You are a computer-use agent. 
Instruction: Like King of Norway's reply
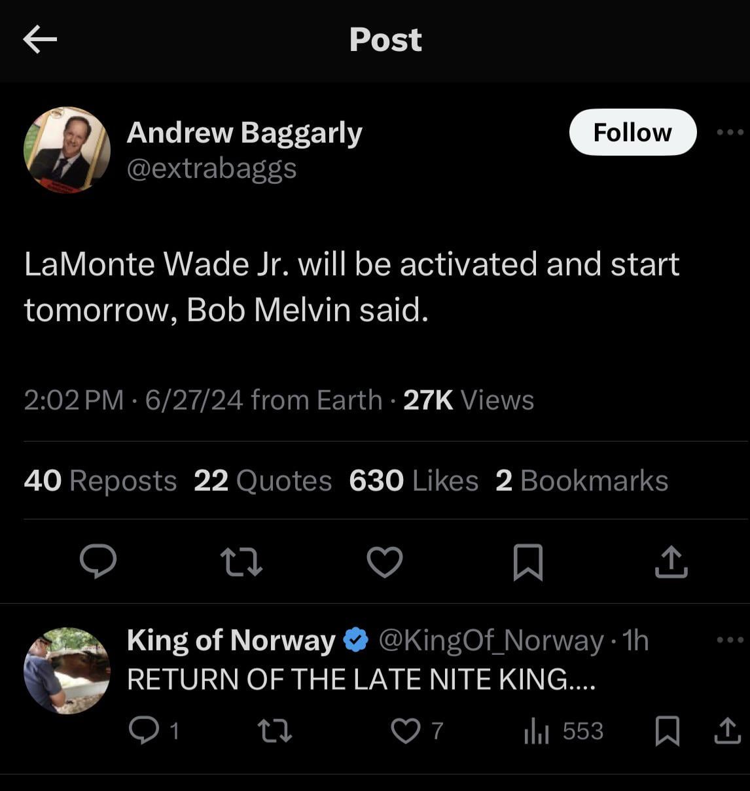417,731
